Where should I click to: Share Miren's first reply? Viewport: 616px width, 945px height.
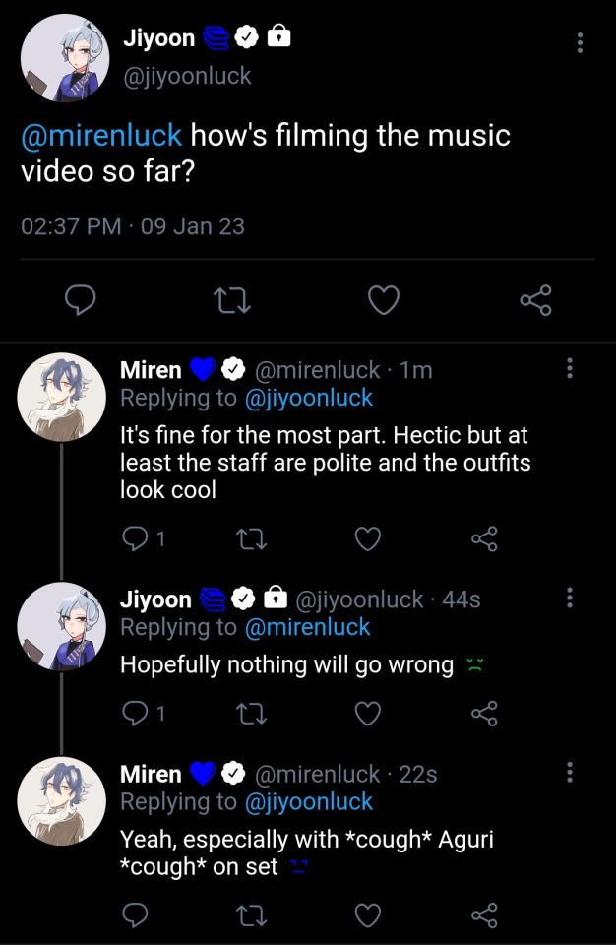pyautogui.click(x=484, y=538)
